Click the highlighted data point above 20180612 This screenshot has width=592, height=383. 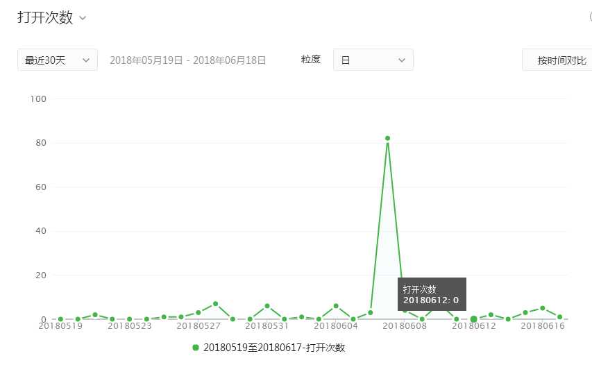[x=473, y=319]
